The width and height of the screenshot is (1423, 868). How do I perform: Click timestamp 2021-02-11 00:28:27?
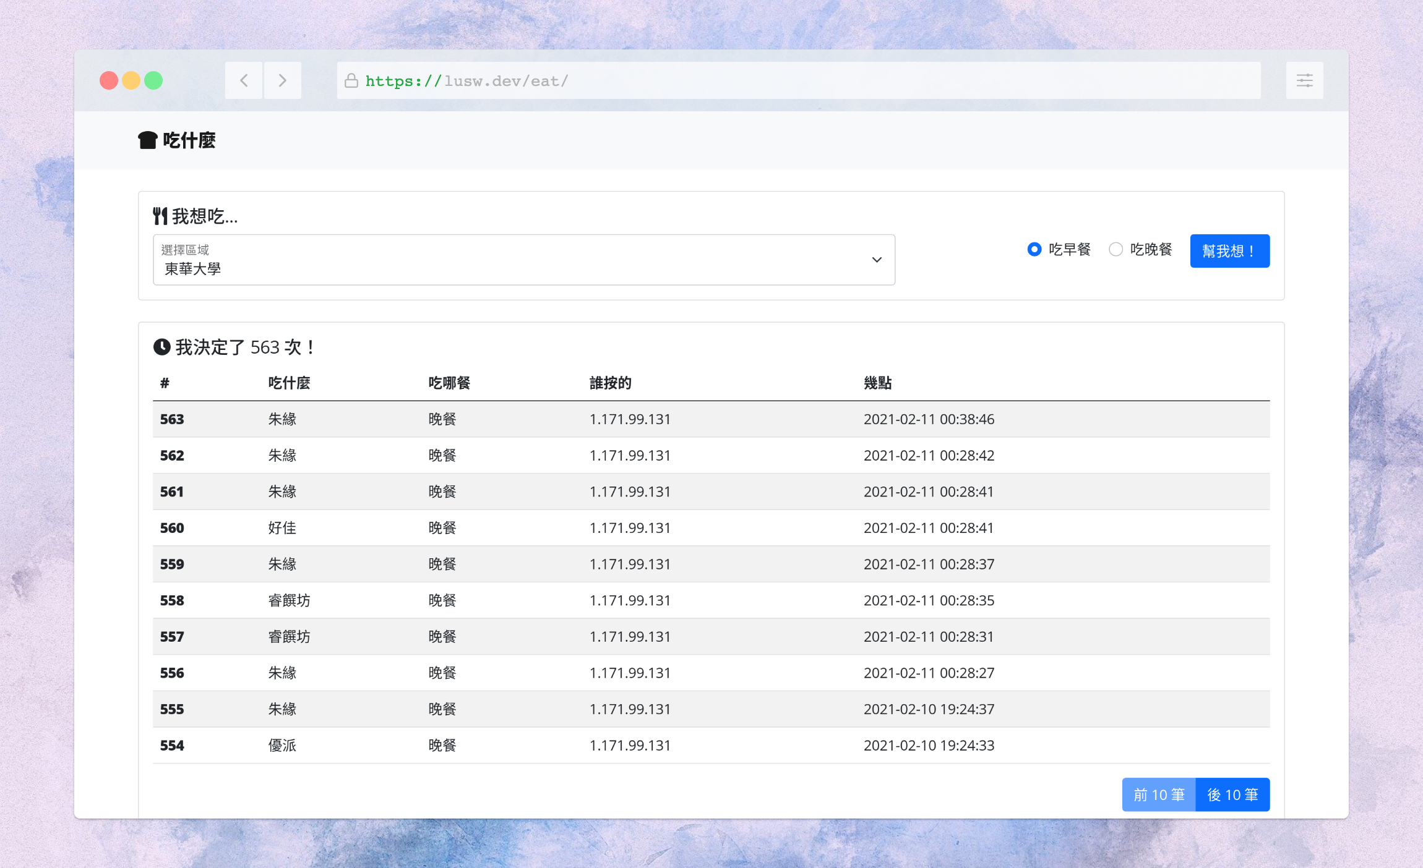[929, 673]
